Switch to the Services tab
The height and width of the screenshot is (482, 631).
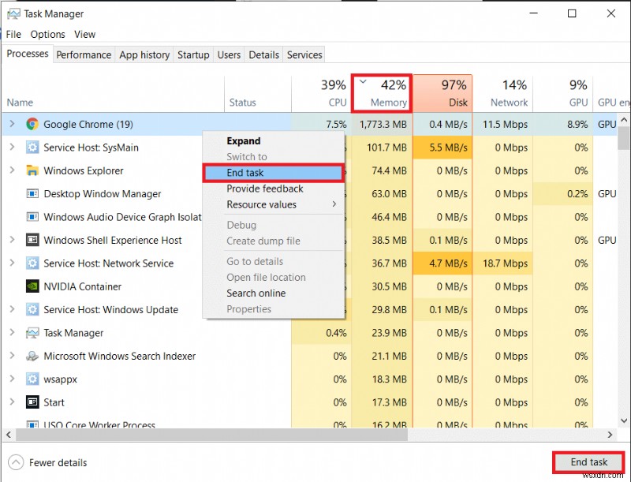[304, 54]
